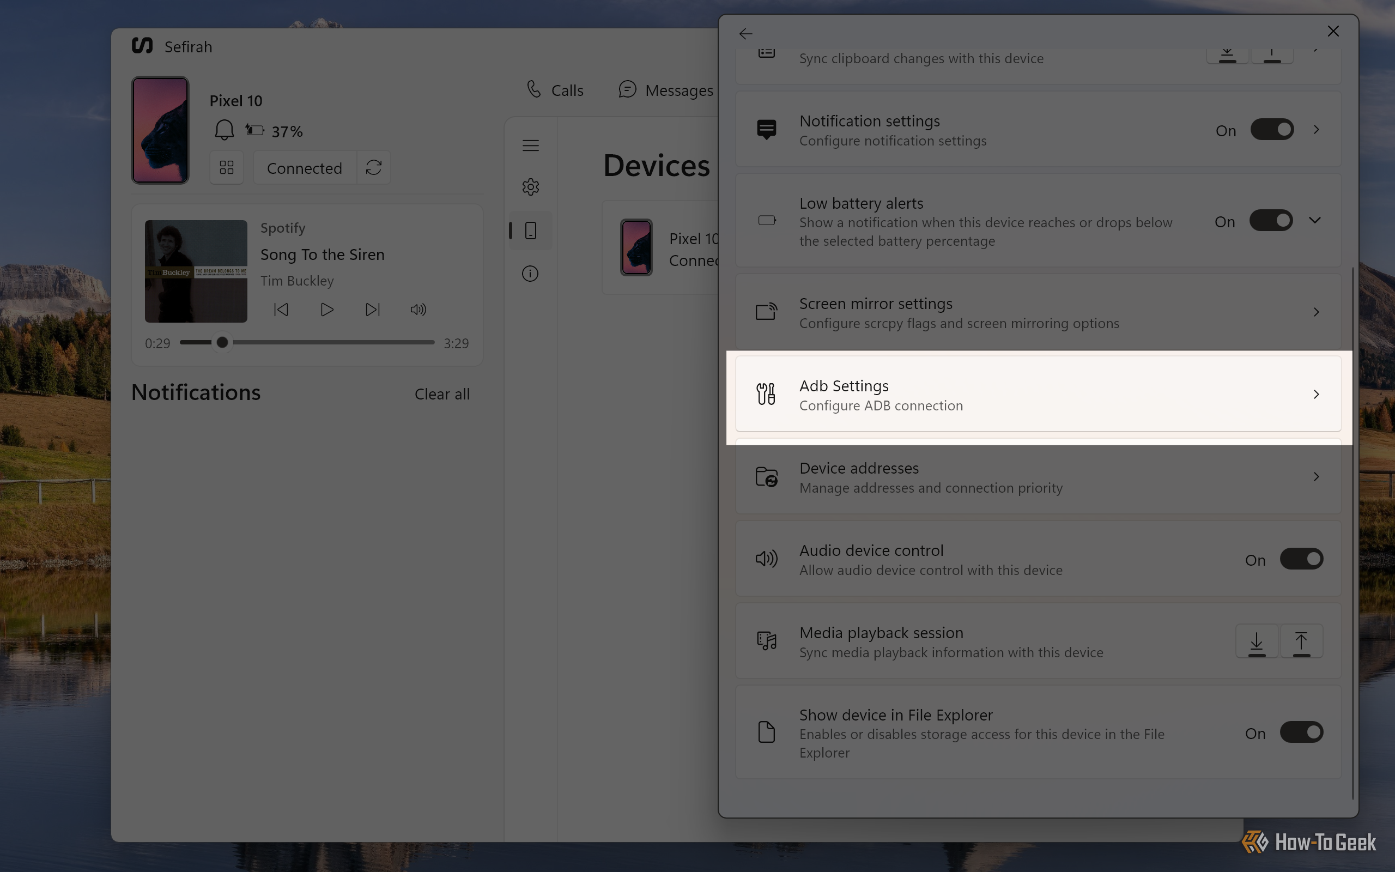This screenshot has width=1395, height=872.
Task: Click the media volume speaker icon
Action: click(418, 310)
